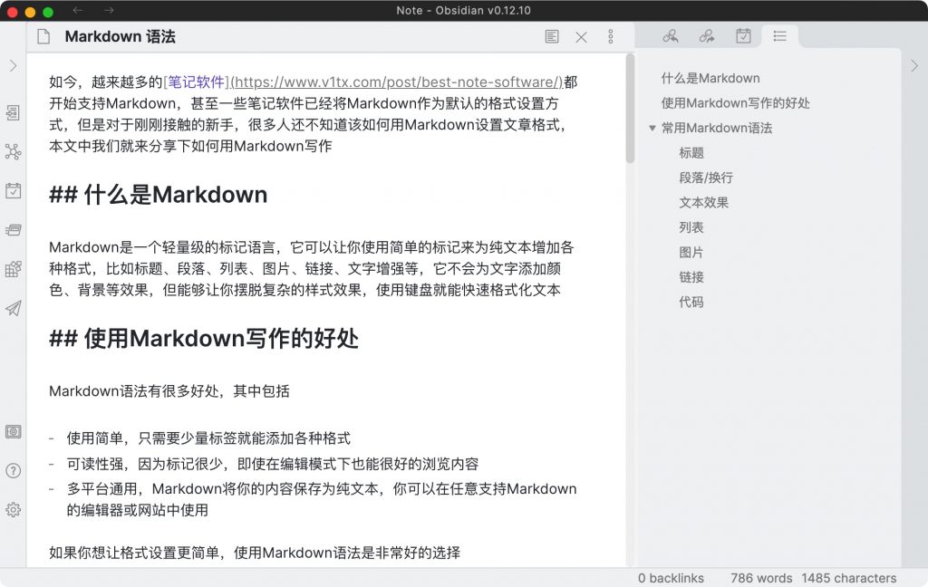This screenshot has width=928, height=587.
Task: Click the line starting '如果你想让格式设置更简单'
Action: [255, 553]
